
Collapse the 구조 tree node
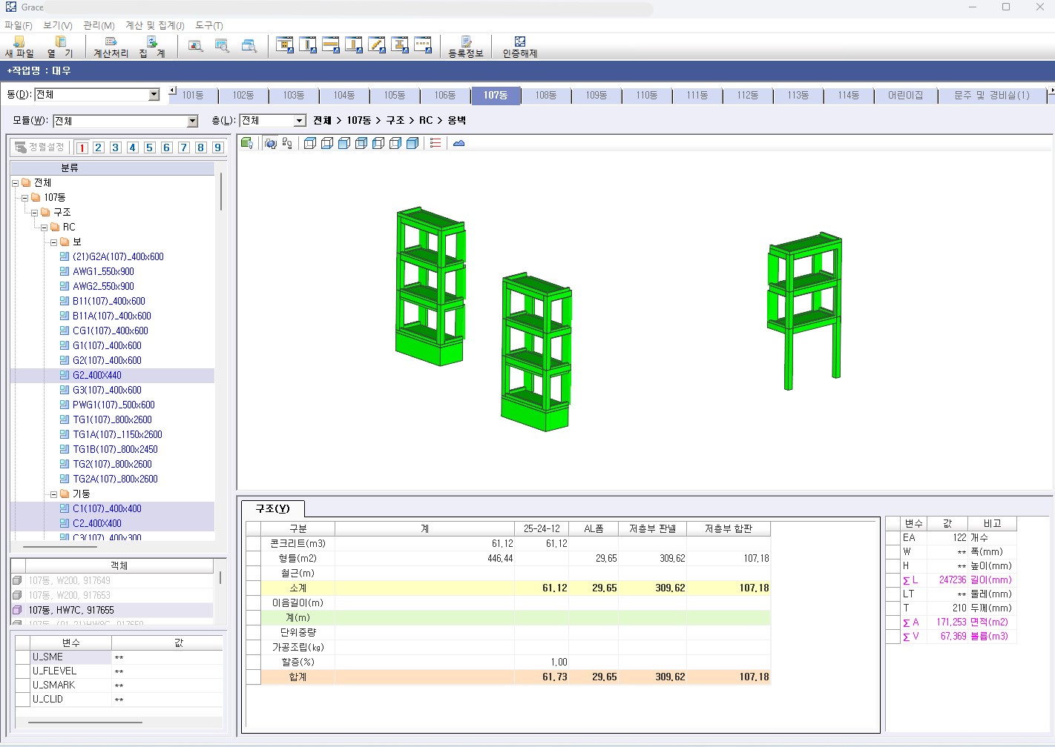tap(34, 213)
